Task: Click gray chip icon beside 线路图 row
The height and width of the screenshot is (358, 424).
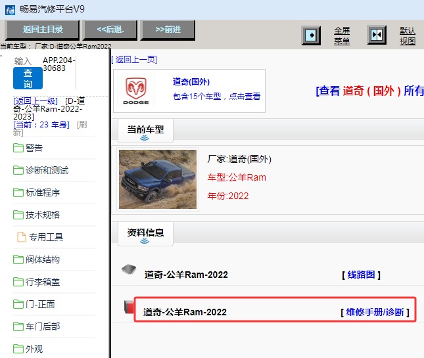Action: (x=129, y=269)
